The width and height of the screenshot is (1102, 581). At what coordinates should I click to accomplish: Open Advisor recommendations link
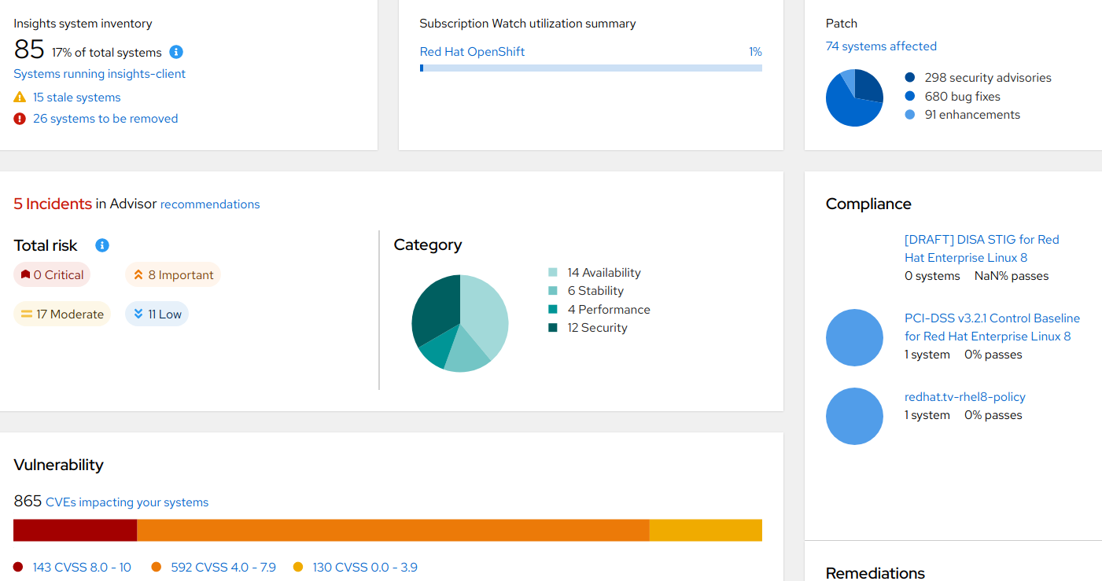click(x=210, y=204)
